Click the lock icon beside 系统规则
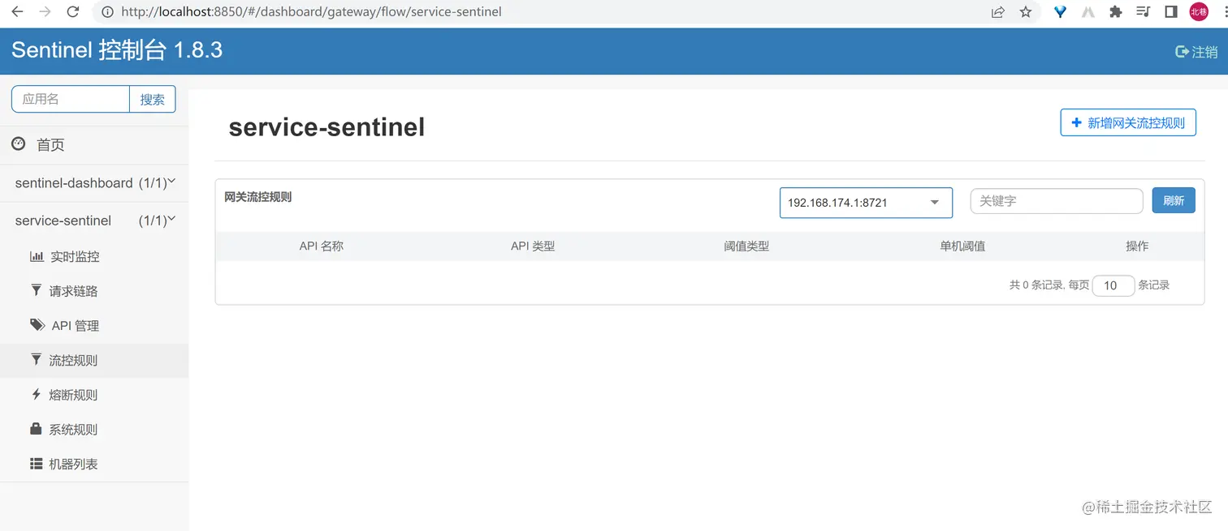1228x531 pixels. pos(36,428)
